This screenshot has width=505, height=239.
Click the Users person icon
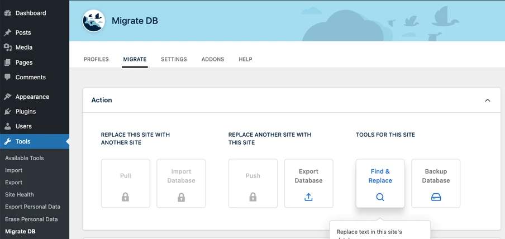(7, 126)
